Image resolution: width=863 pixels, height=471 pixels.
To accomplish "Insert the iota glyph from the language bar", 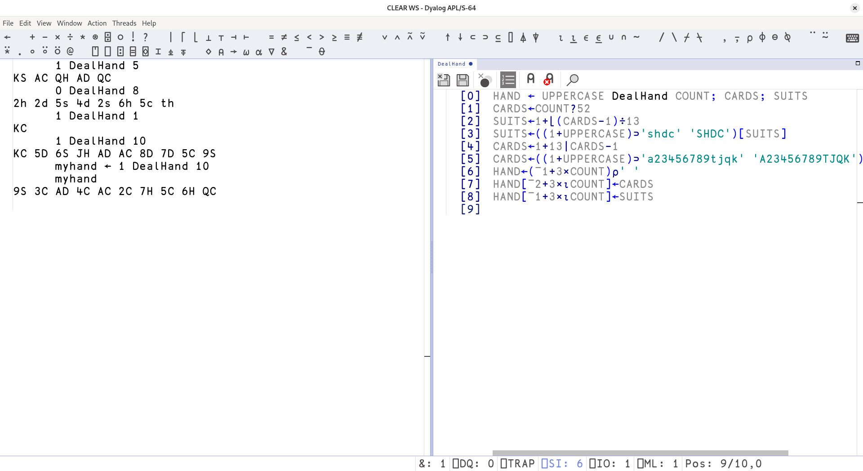I will 560,38.
